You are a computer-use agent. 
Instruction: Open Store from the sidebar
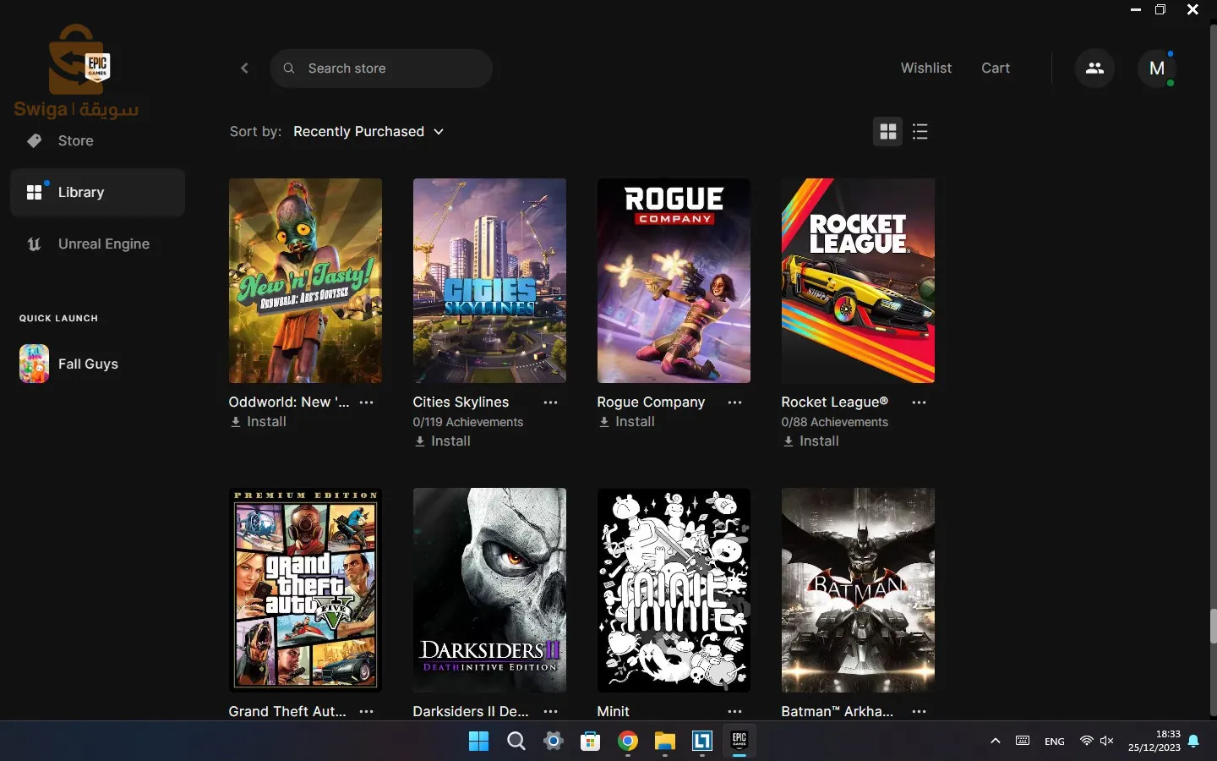75,141
